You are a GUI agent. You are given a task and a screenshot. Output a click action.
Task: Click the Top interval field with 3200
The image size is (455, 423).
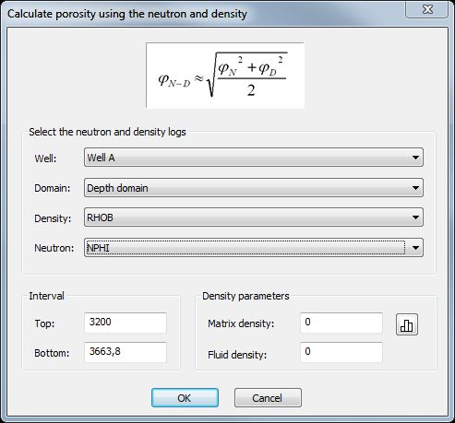coord(126,323)
